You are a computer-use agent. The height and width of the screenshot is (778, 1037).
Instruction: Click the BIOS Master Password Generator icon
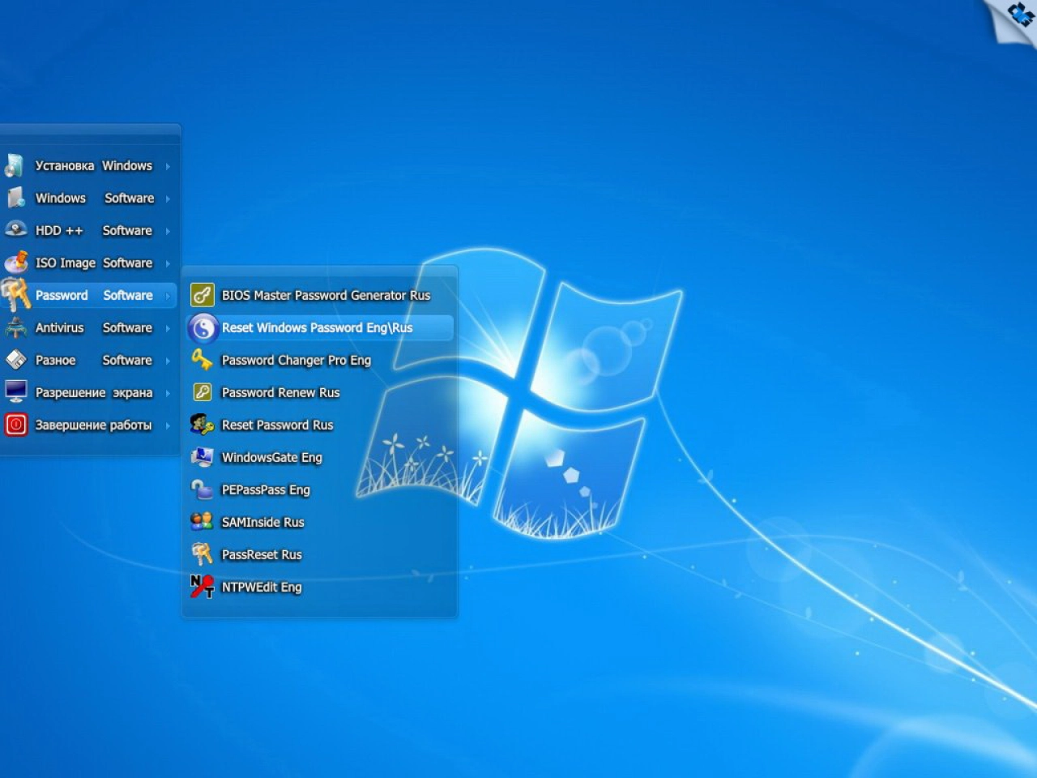click(203, 295)
